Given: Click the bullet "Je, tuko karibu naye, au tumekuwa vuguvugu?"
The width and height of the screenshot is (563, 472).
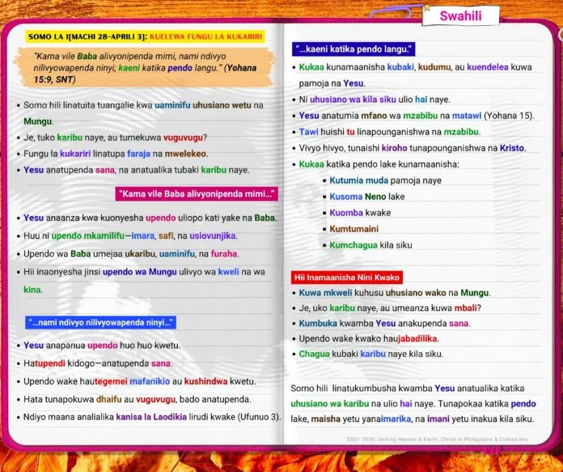Looking at the screenshot, I should tap(115, 138).
